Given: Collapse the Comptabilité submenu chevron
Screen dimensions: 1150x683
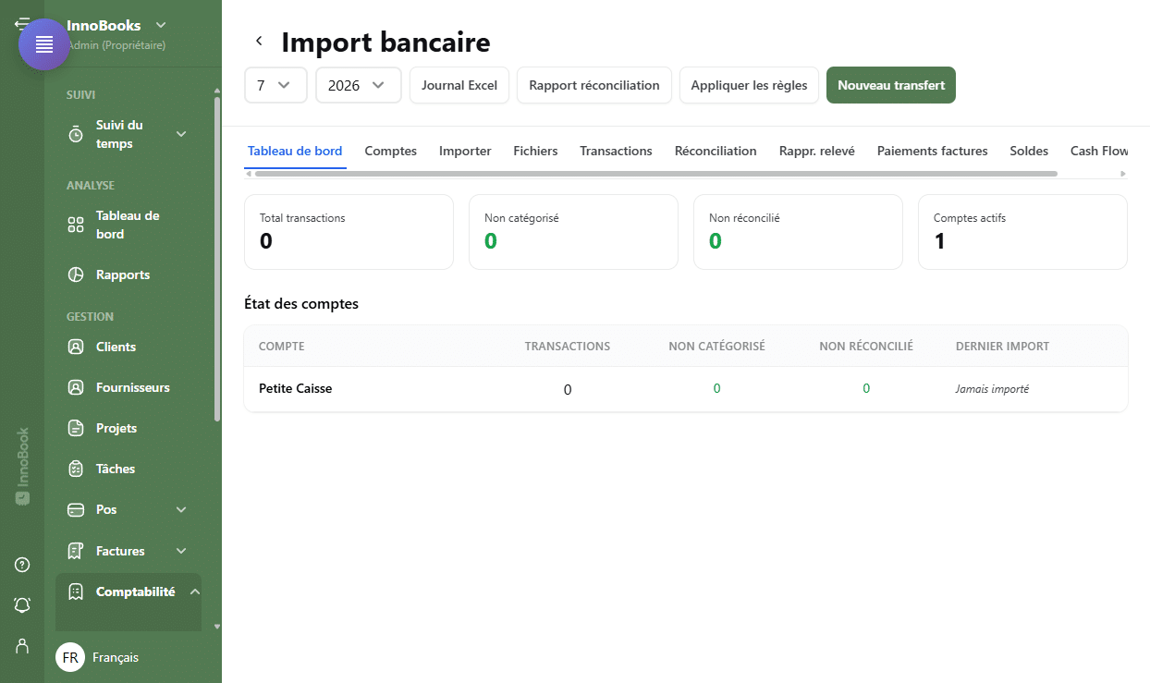Looking at the screenshot, I should tap(195, 592).
